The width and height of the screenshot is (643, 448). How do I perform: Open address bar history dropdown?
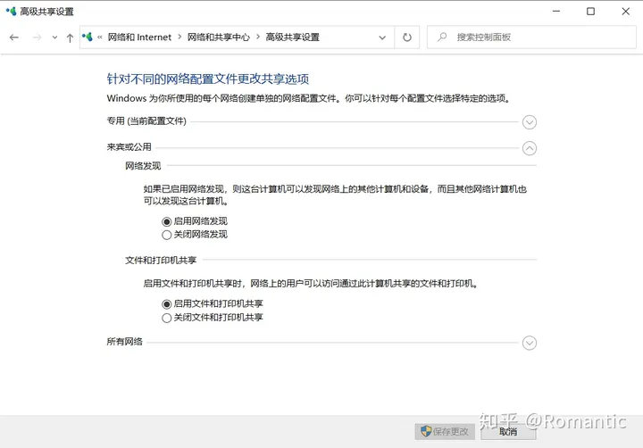[x=382, y=37]
